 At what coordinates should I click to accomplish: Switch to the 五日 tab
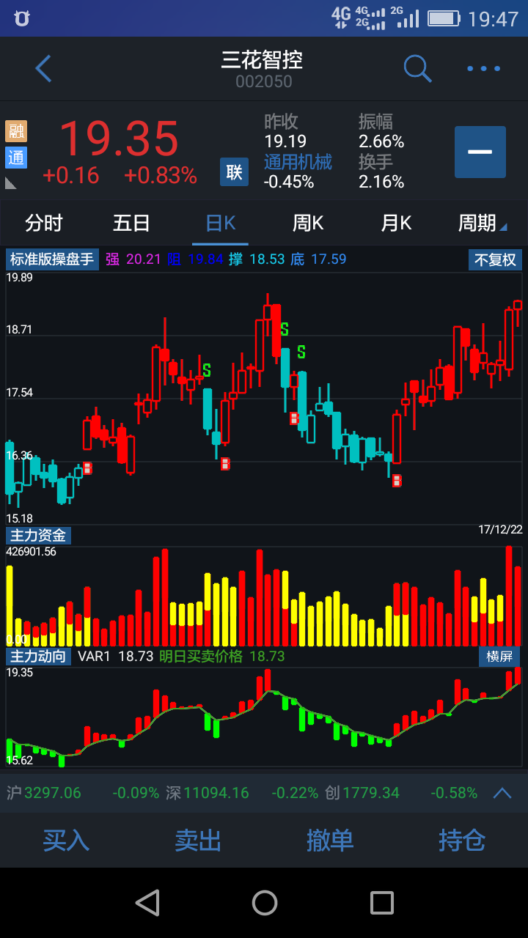click(x=132, y=223)
